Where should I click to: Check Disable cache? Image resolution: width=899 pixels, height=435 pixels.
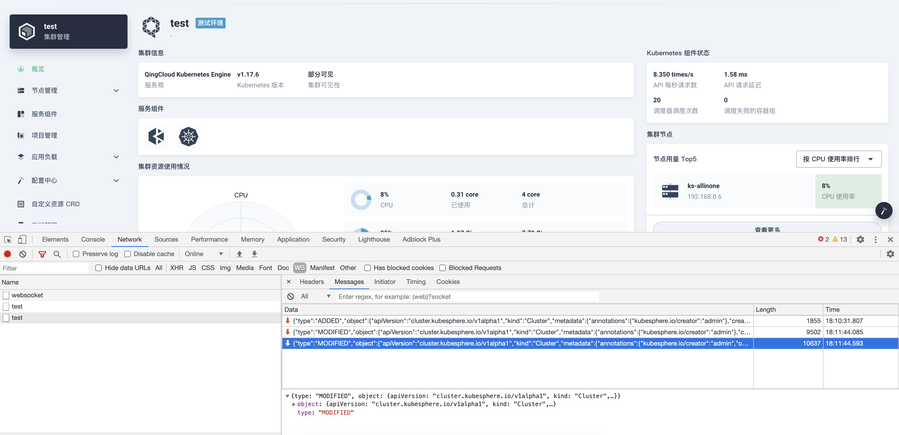pyautogui.click(x=128, y=254)
